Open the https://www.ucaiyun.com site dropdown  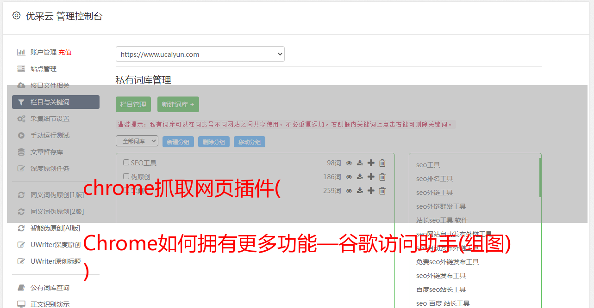(200, 54)
